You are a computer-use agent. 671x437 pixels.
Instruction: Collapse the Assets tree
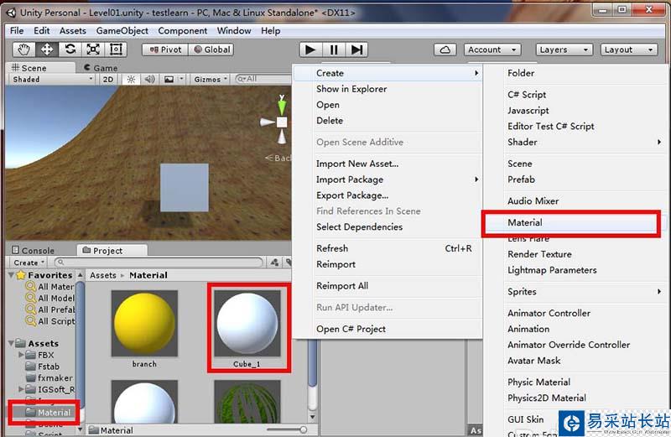click(12, 343)
